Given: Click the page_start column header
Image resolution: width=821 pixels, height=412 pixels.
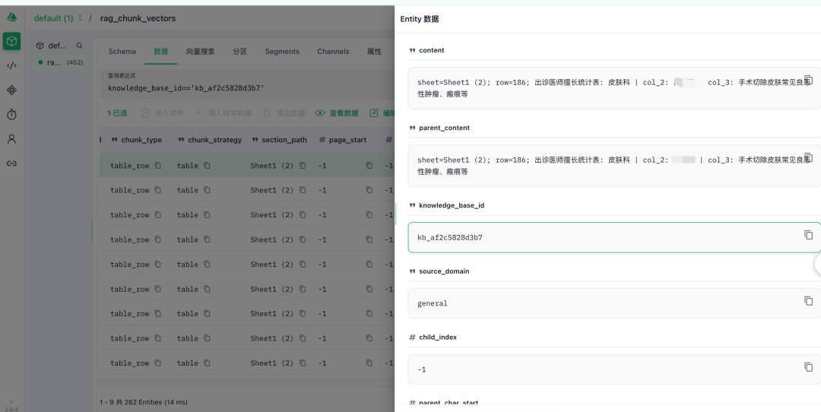Looking at the screenshot, I should pos(342,140).
